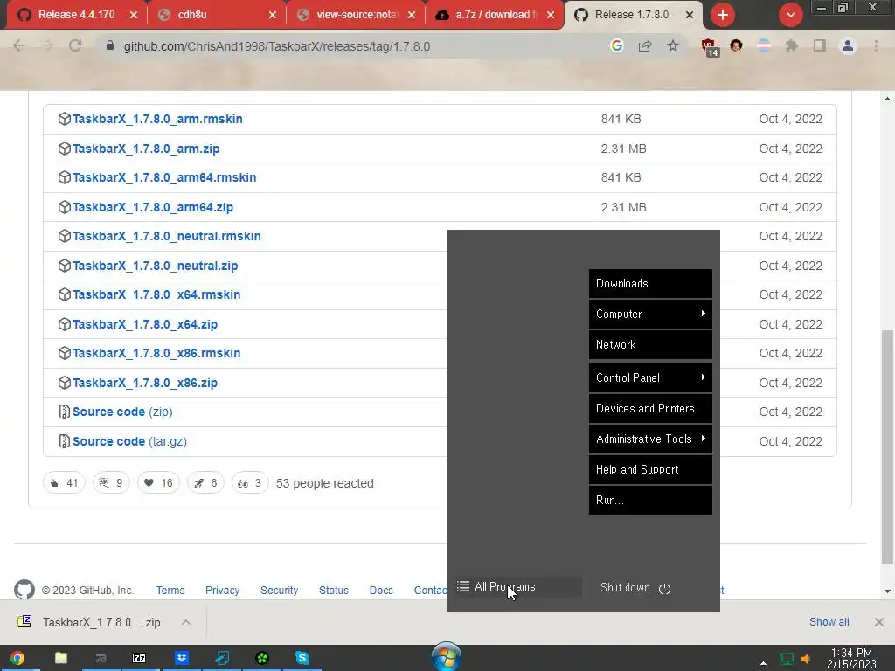Click the thumbs up reaction showing 41

pyautogui.click(x=64, y=482)
